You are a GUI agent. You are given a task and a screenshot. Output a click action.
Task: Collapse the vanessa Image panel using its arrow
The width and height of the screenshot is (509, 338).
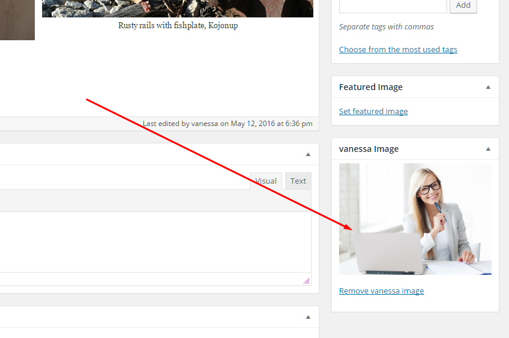point(488,149)
